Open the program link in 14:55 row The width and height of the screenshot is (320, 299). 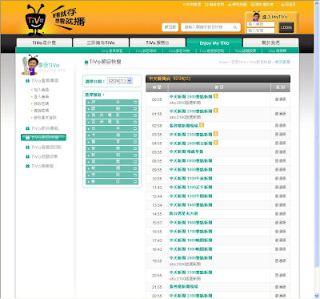coord(183,213)
